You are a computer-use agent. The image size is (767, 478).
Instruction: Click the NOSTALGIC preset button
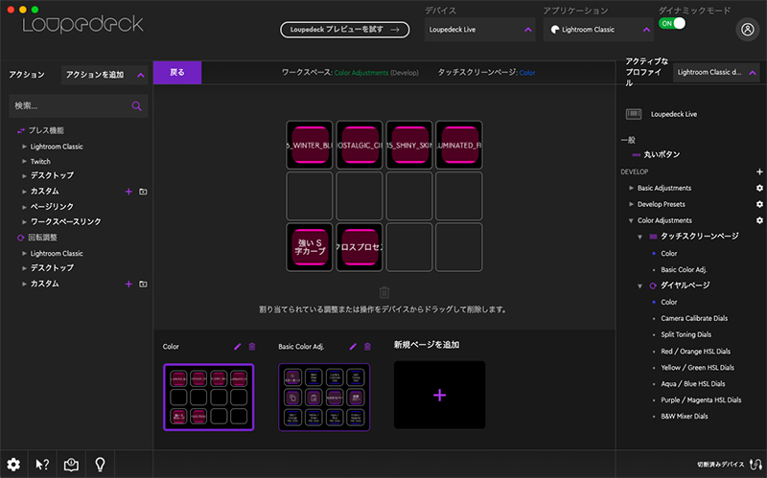tap(360, 146)
